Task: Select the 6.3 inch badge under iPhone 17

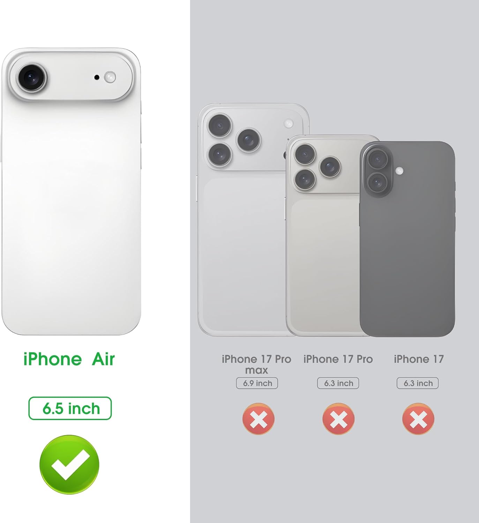Action: (418, 383)
